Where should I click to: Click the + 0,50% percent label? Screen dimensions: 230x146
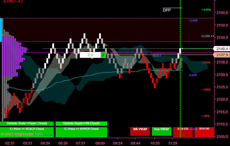[x=206, y=10]
